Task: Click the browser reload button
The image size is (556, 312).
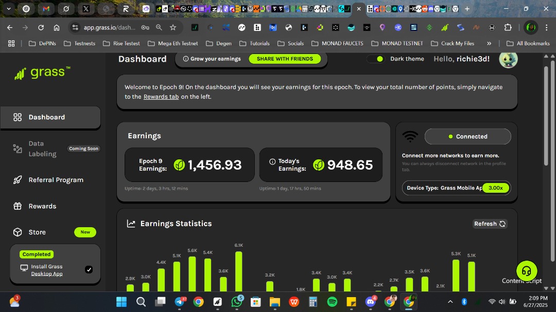Action: click(41, 28)
